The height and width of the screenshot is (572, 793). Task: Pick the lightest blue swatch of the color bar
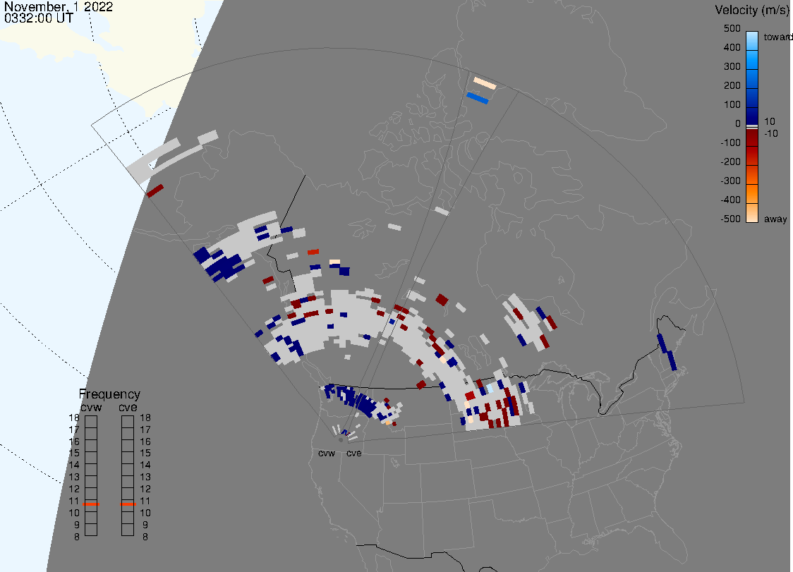click(x=752, y=41)
